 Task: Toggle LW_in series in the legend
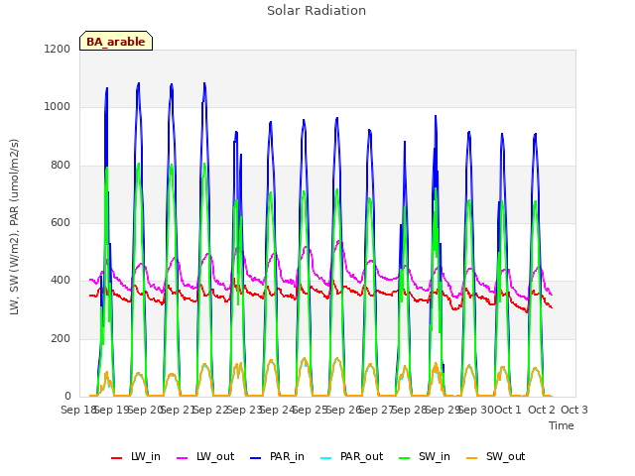coord(136,457)
